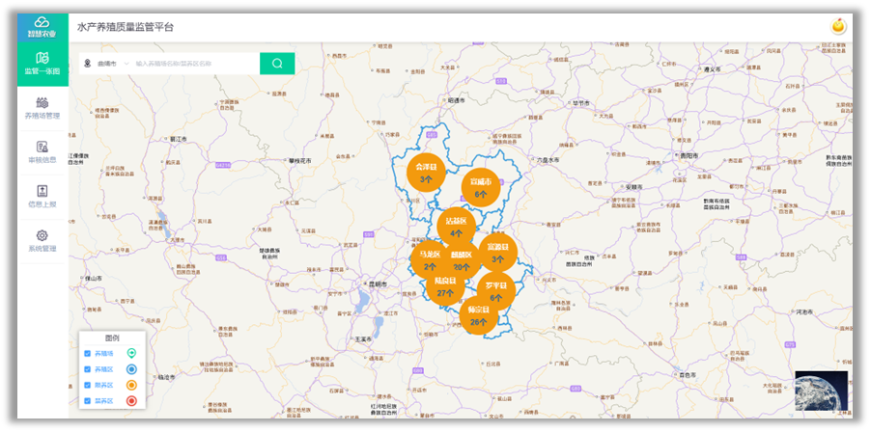Open 系统管理 settings gear
The width and height of the screenshot is (871, 432).
(42, 241)
